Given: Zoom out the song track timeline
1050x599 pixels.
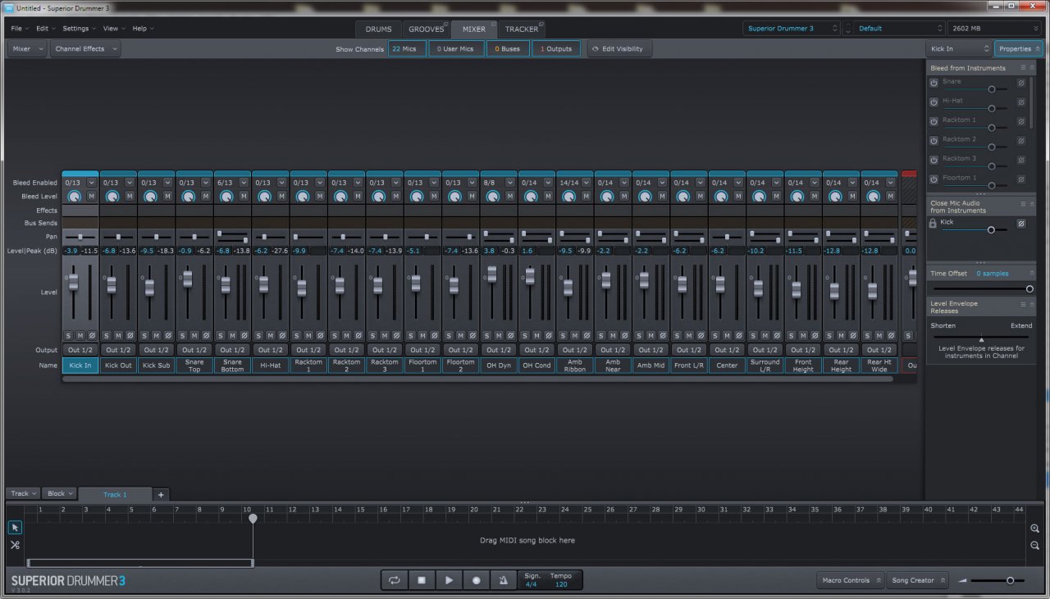Looking at the screenshot, I should pyautogui.click(x=1035, y=545).
